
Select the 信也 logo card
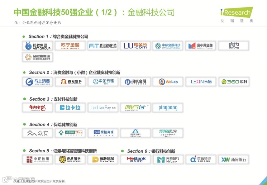coord(234,46)
